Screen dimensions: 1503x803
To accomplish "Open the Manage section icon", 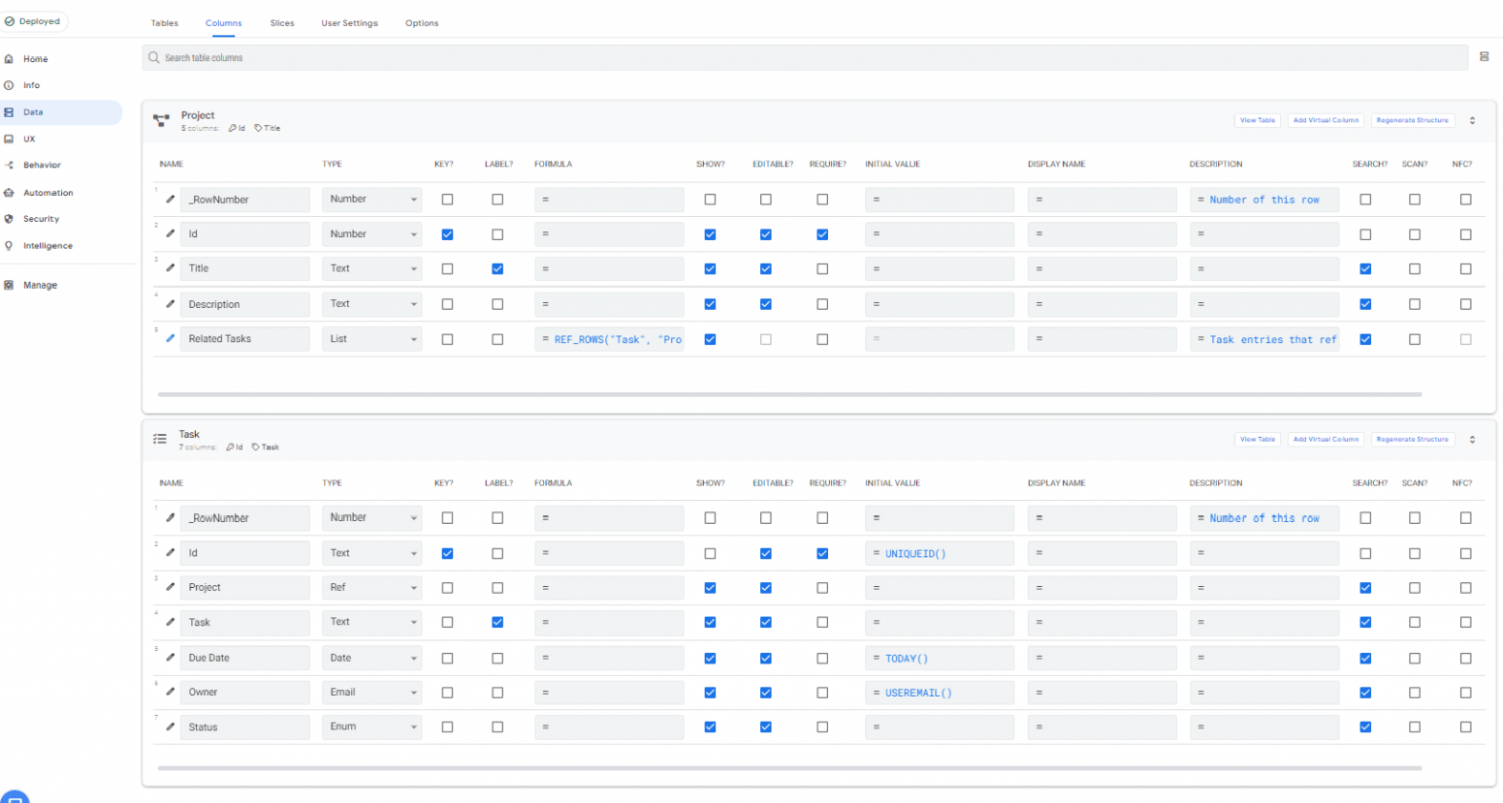I will [x=9, y=285].
